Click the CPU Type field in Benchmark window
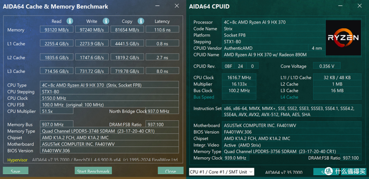The image size is (369, 179). click(109, 85)
